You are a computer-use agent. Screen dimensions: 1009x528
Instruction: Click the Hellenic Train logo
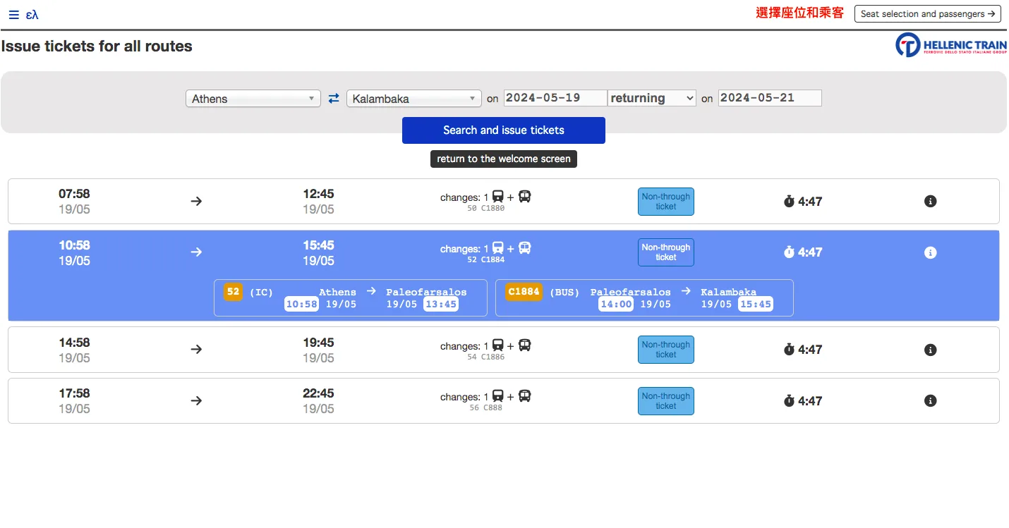(x=950, y=45)
